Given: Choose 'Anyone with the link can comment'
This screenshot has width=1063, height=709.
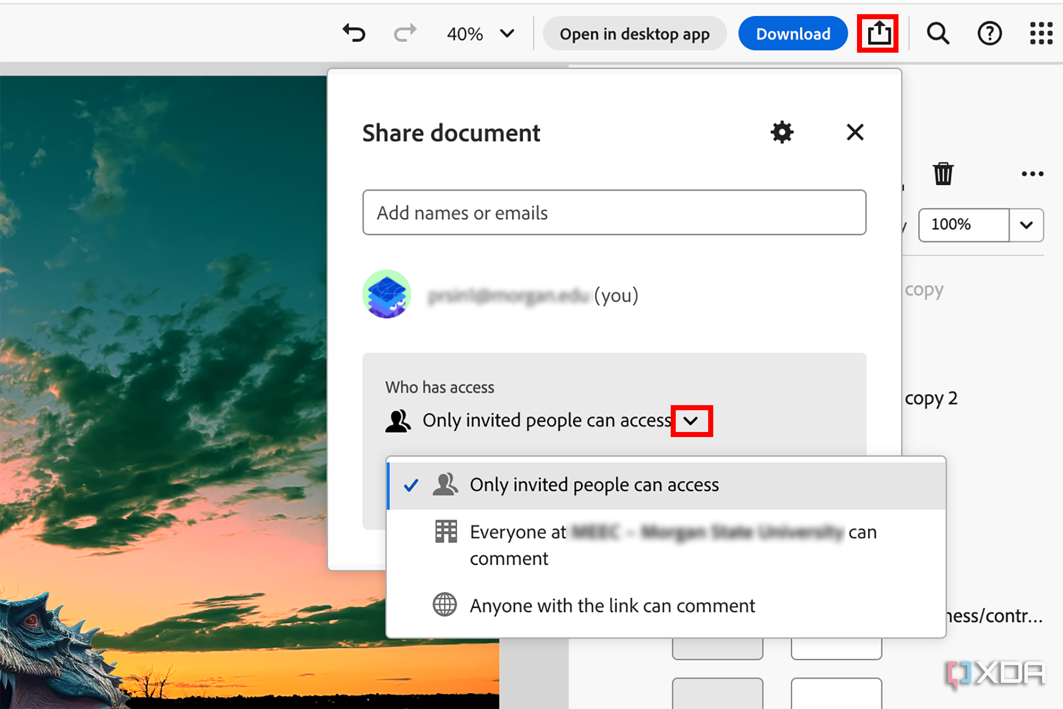Looking at the screenshot, I should pos(612,605).
